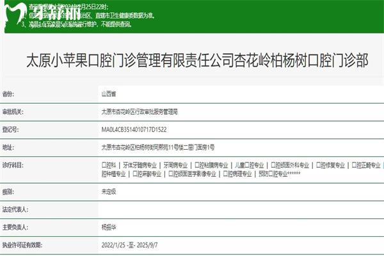This screenshot has width=384, height=256.
Task: Click the 儿童口腔专业 specialty entry
Action: pyautogui.click(x=250, y=165)
